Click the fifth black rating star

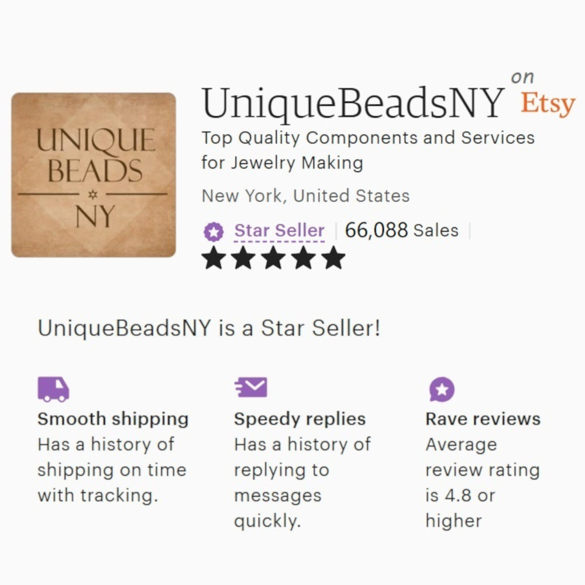[x=333, y=258]
